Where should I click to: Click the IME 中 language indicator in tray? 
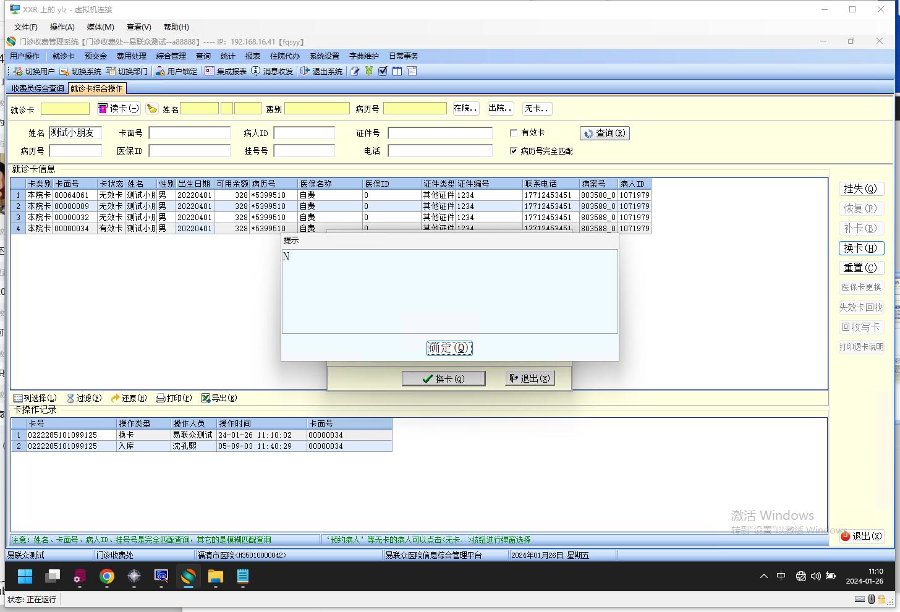click(x=781, y=576)
